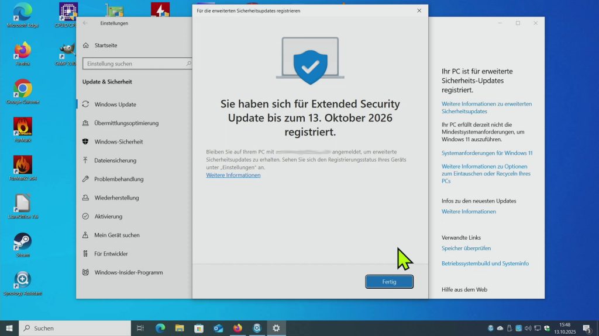
Task: Click the Für Entwickler icon
Action: point(85,254)
